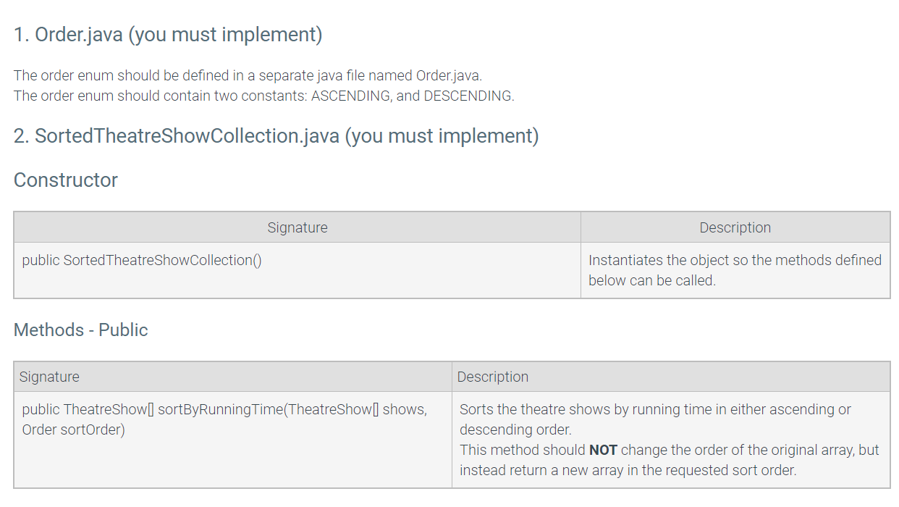
Task: Click the Description header in the Methods table
Action: (x=493, y=377)
